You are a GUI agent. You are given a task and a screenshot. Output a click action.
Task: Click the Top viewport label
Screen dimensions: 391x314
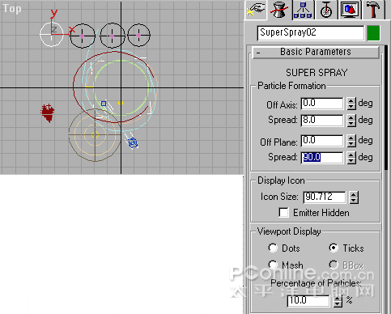point(12,9)
